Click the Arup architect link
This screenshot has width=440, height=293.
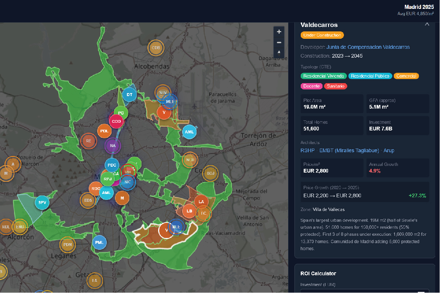tap(389, 150)
